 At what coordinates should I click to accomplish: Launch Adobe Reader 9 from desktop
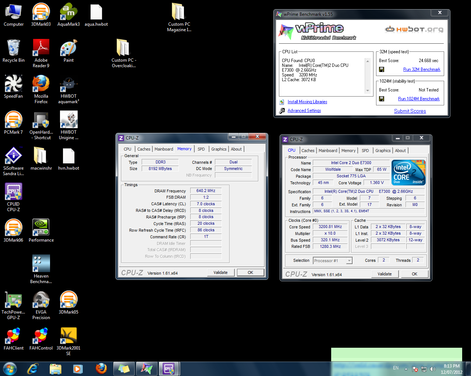[41, 54]
